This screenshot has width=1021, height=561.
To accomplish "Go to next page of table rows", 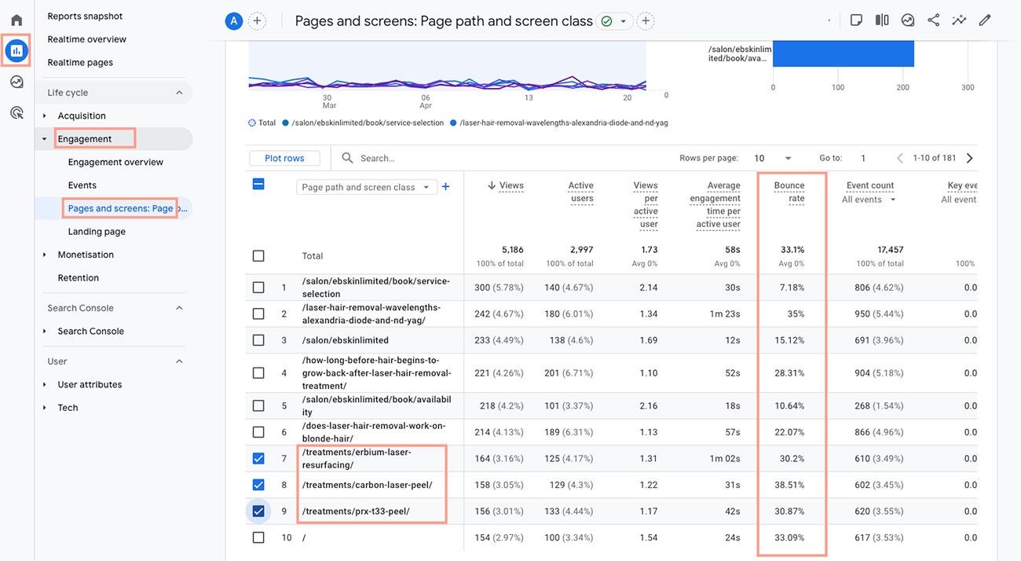I will click(970, 158).
